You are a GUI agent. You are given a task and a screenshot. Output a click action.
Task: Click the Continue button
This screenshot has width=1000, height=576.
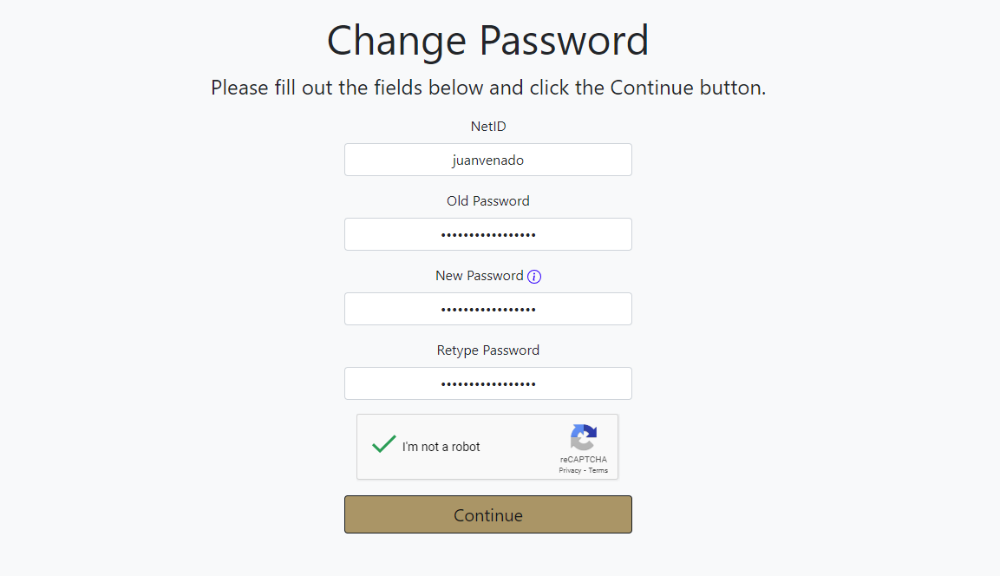[x=487, y=514]
